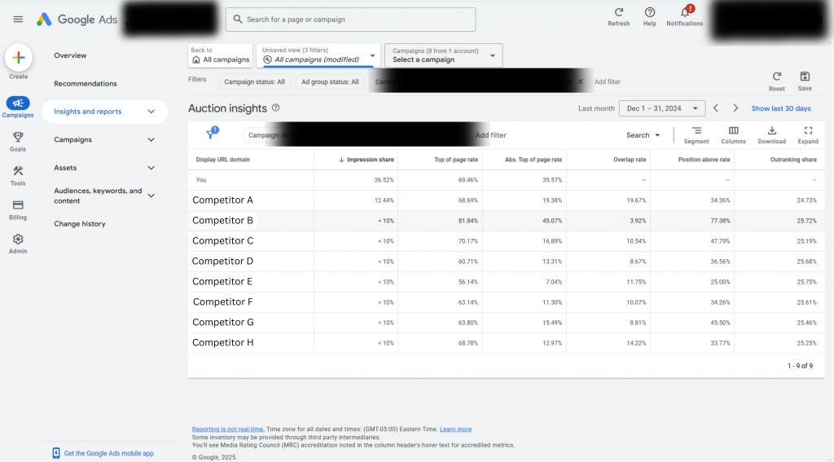Image resolution: width=834 pixels, height=462 pixels.
Task: Open Goals trophy icon in sidebar
Action: pos(18,138)
